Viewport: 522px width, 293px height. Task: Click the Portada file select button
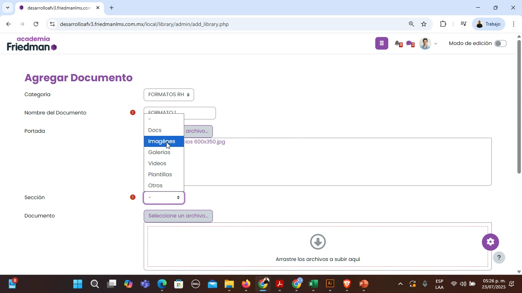tap(198, 131)
